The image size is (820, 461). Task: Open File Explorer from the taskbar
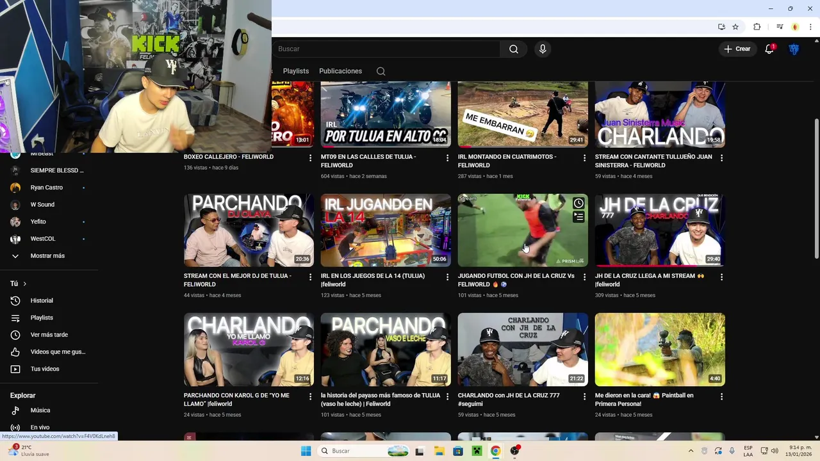[439, 451]
